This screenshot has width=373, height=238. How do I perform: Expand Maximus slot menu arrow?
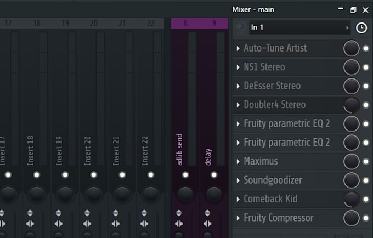click(238, 161)
